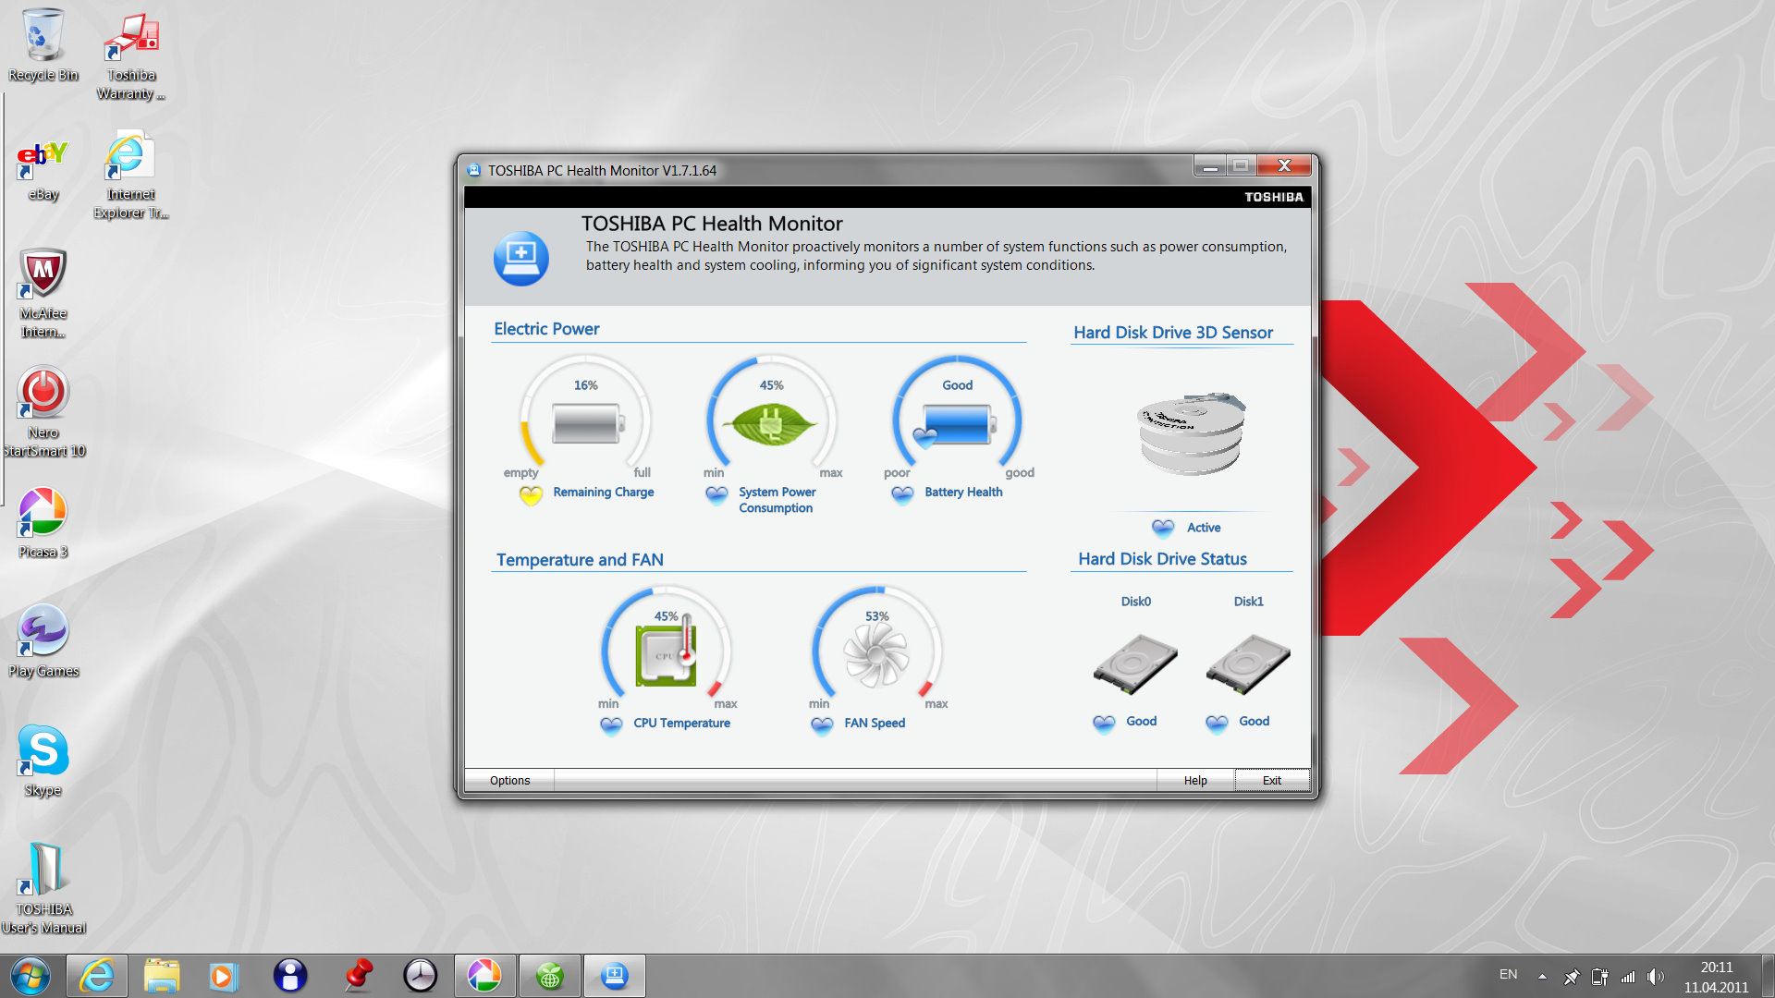Select the Picasa 3 desktop shortcut
The height and width of the screenshot is (998, 1775).
click(x=43, y=523)
